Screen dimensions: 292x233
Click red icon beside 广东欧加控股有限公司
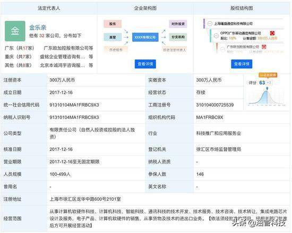[x=264, y=47]
